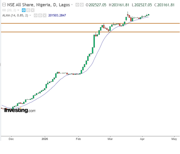The width and height of the screenshot is (180, 154).
Task: Delete the ALMA indicator with X icon
Action: point(44,15)
